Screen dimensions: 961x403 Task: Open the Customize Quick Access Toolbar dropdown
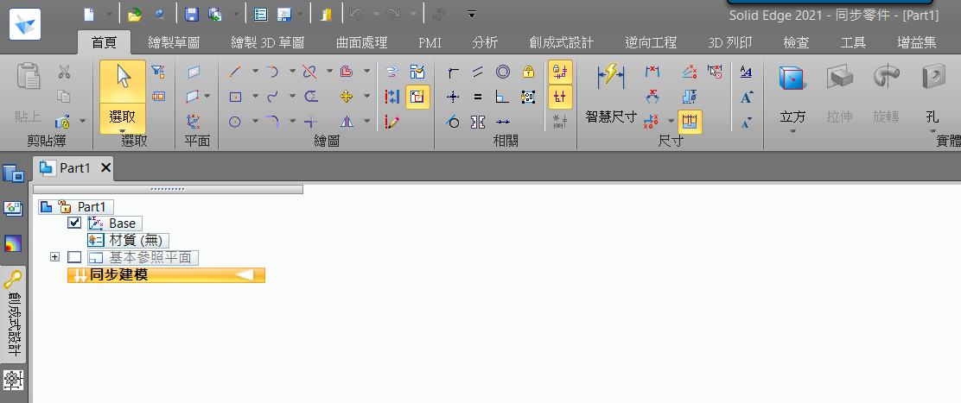(471, 14)
